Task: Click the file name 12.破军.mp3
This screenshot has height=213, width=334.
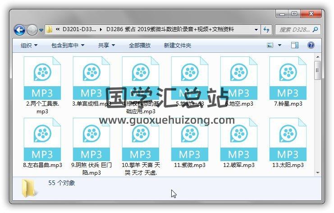Action: pyautogui.click(x=239, y=165)
